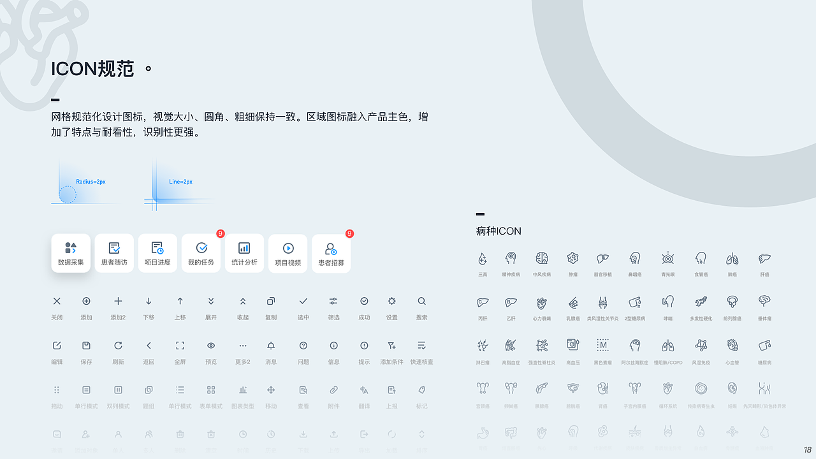Click the 编辑 edit pencil icon
The width and height of the screenshot is (816, 459).
point(57,346)
